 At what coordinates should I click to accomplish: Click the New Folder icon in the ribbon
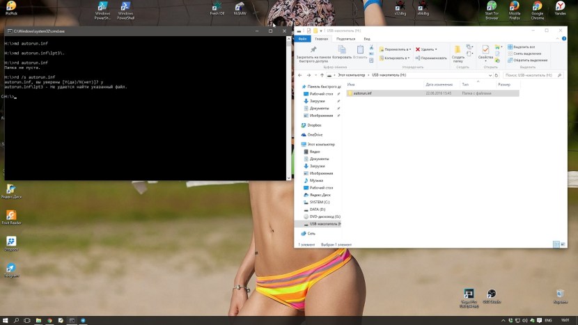tap(458, 50)
